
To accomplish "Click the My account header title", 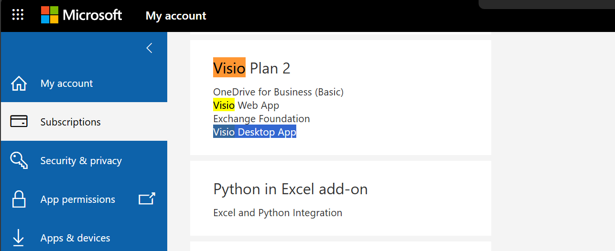I will 176,16.
